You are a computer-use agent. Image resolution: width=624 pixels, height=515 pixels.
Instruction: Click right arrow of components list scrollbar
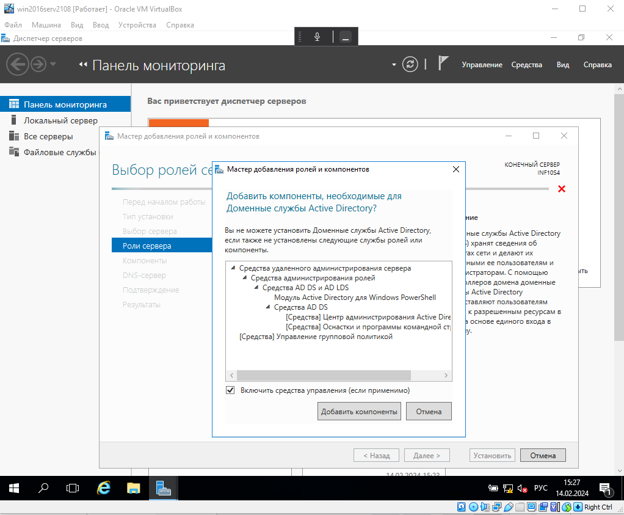[x=446, y=375]
